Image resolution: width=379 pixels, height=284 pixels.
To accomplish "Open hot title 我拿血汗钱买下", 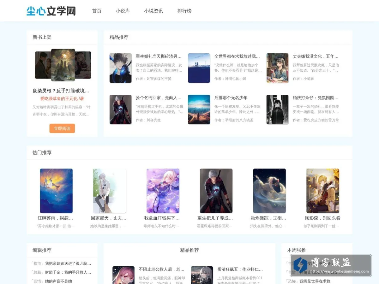I will [162, 218].
